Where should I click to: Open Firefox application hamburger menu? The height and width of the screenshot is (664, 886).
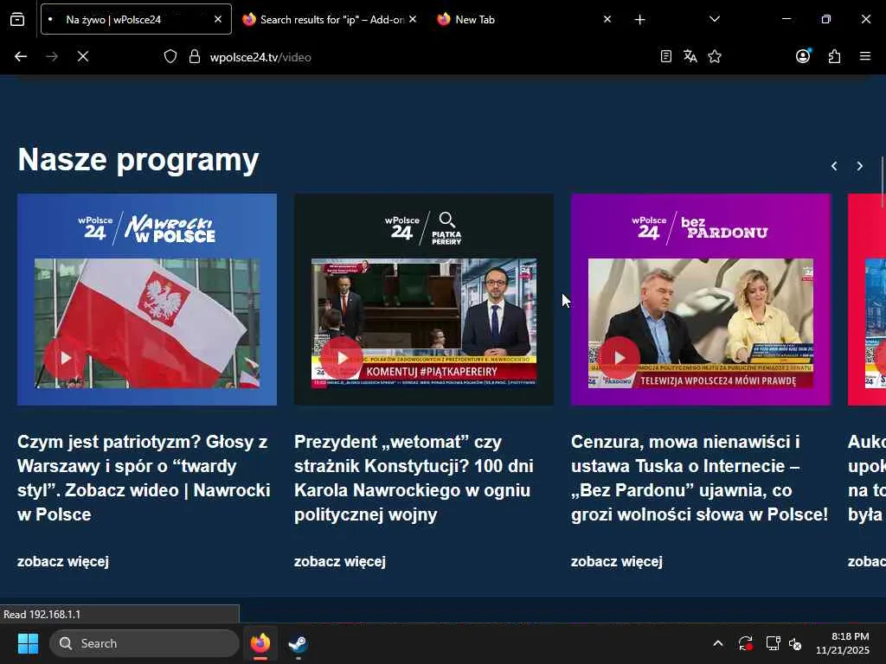(865, 56)
